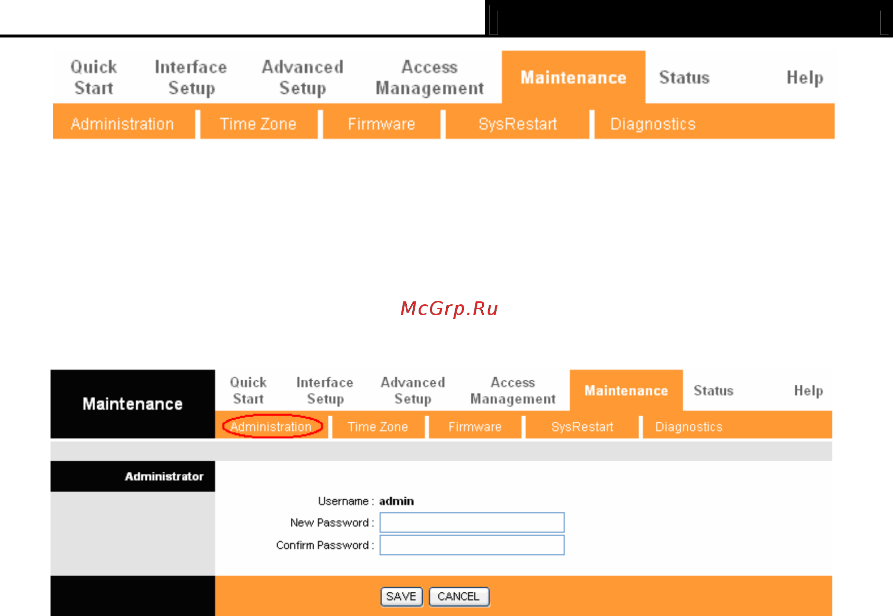Open Status tab in upper menu
The height and width of the screenshot is (616, 893).
tap(684, 77)
